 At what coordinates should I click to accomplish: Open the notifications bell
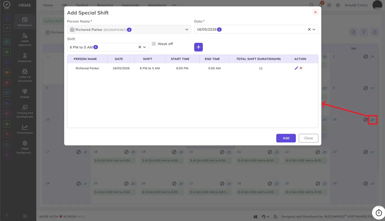(x=320, y=5)
